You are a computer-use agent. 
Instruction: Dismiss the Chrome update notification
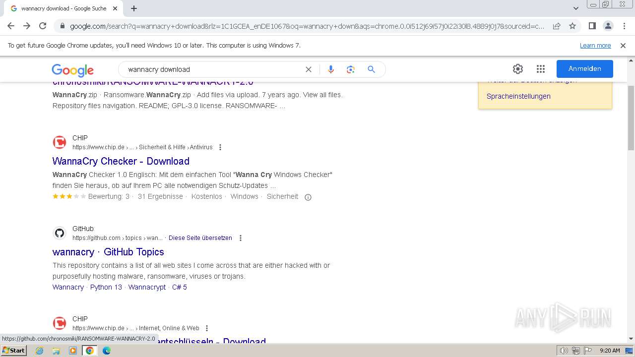(x=623, y=46)
